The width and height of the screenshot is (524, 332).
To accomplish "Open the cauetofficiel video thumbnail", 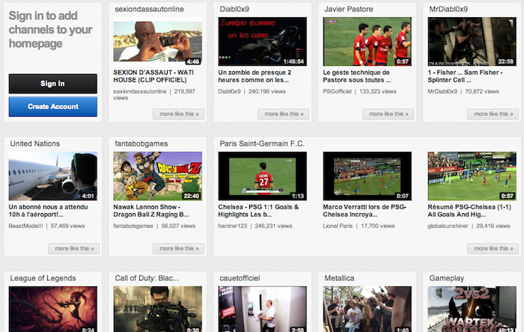I will click(x=262, y=309).
